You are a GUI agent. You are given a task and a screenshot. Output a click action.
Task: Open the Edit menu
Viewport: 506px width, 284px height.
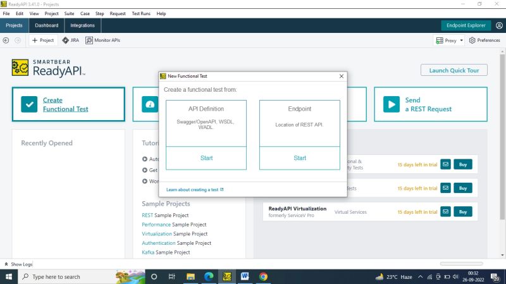20,13
